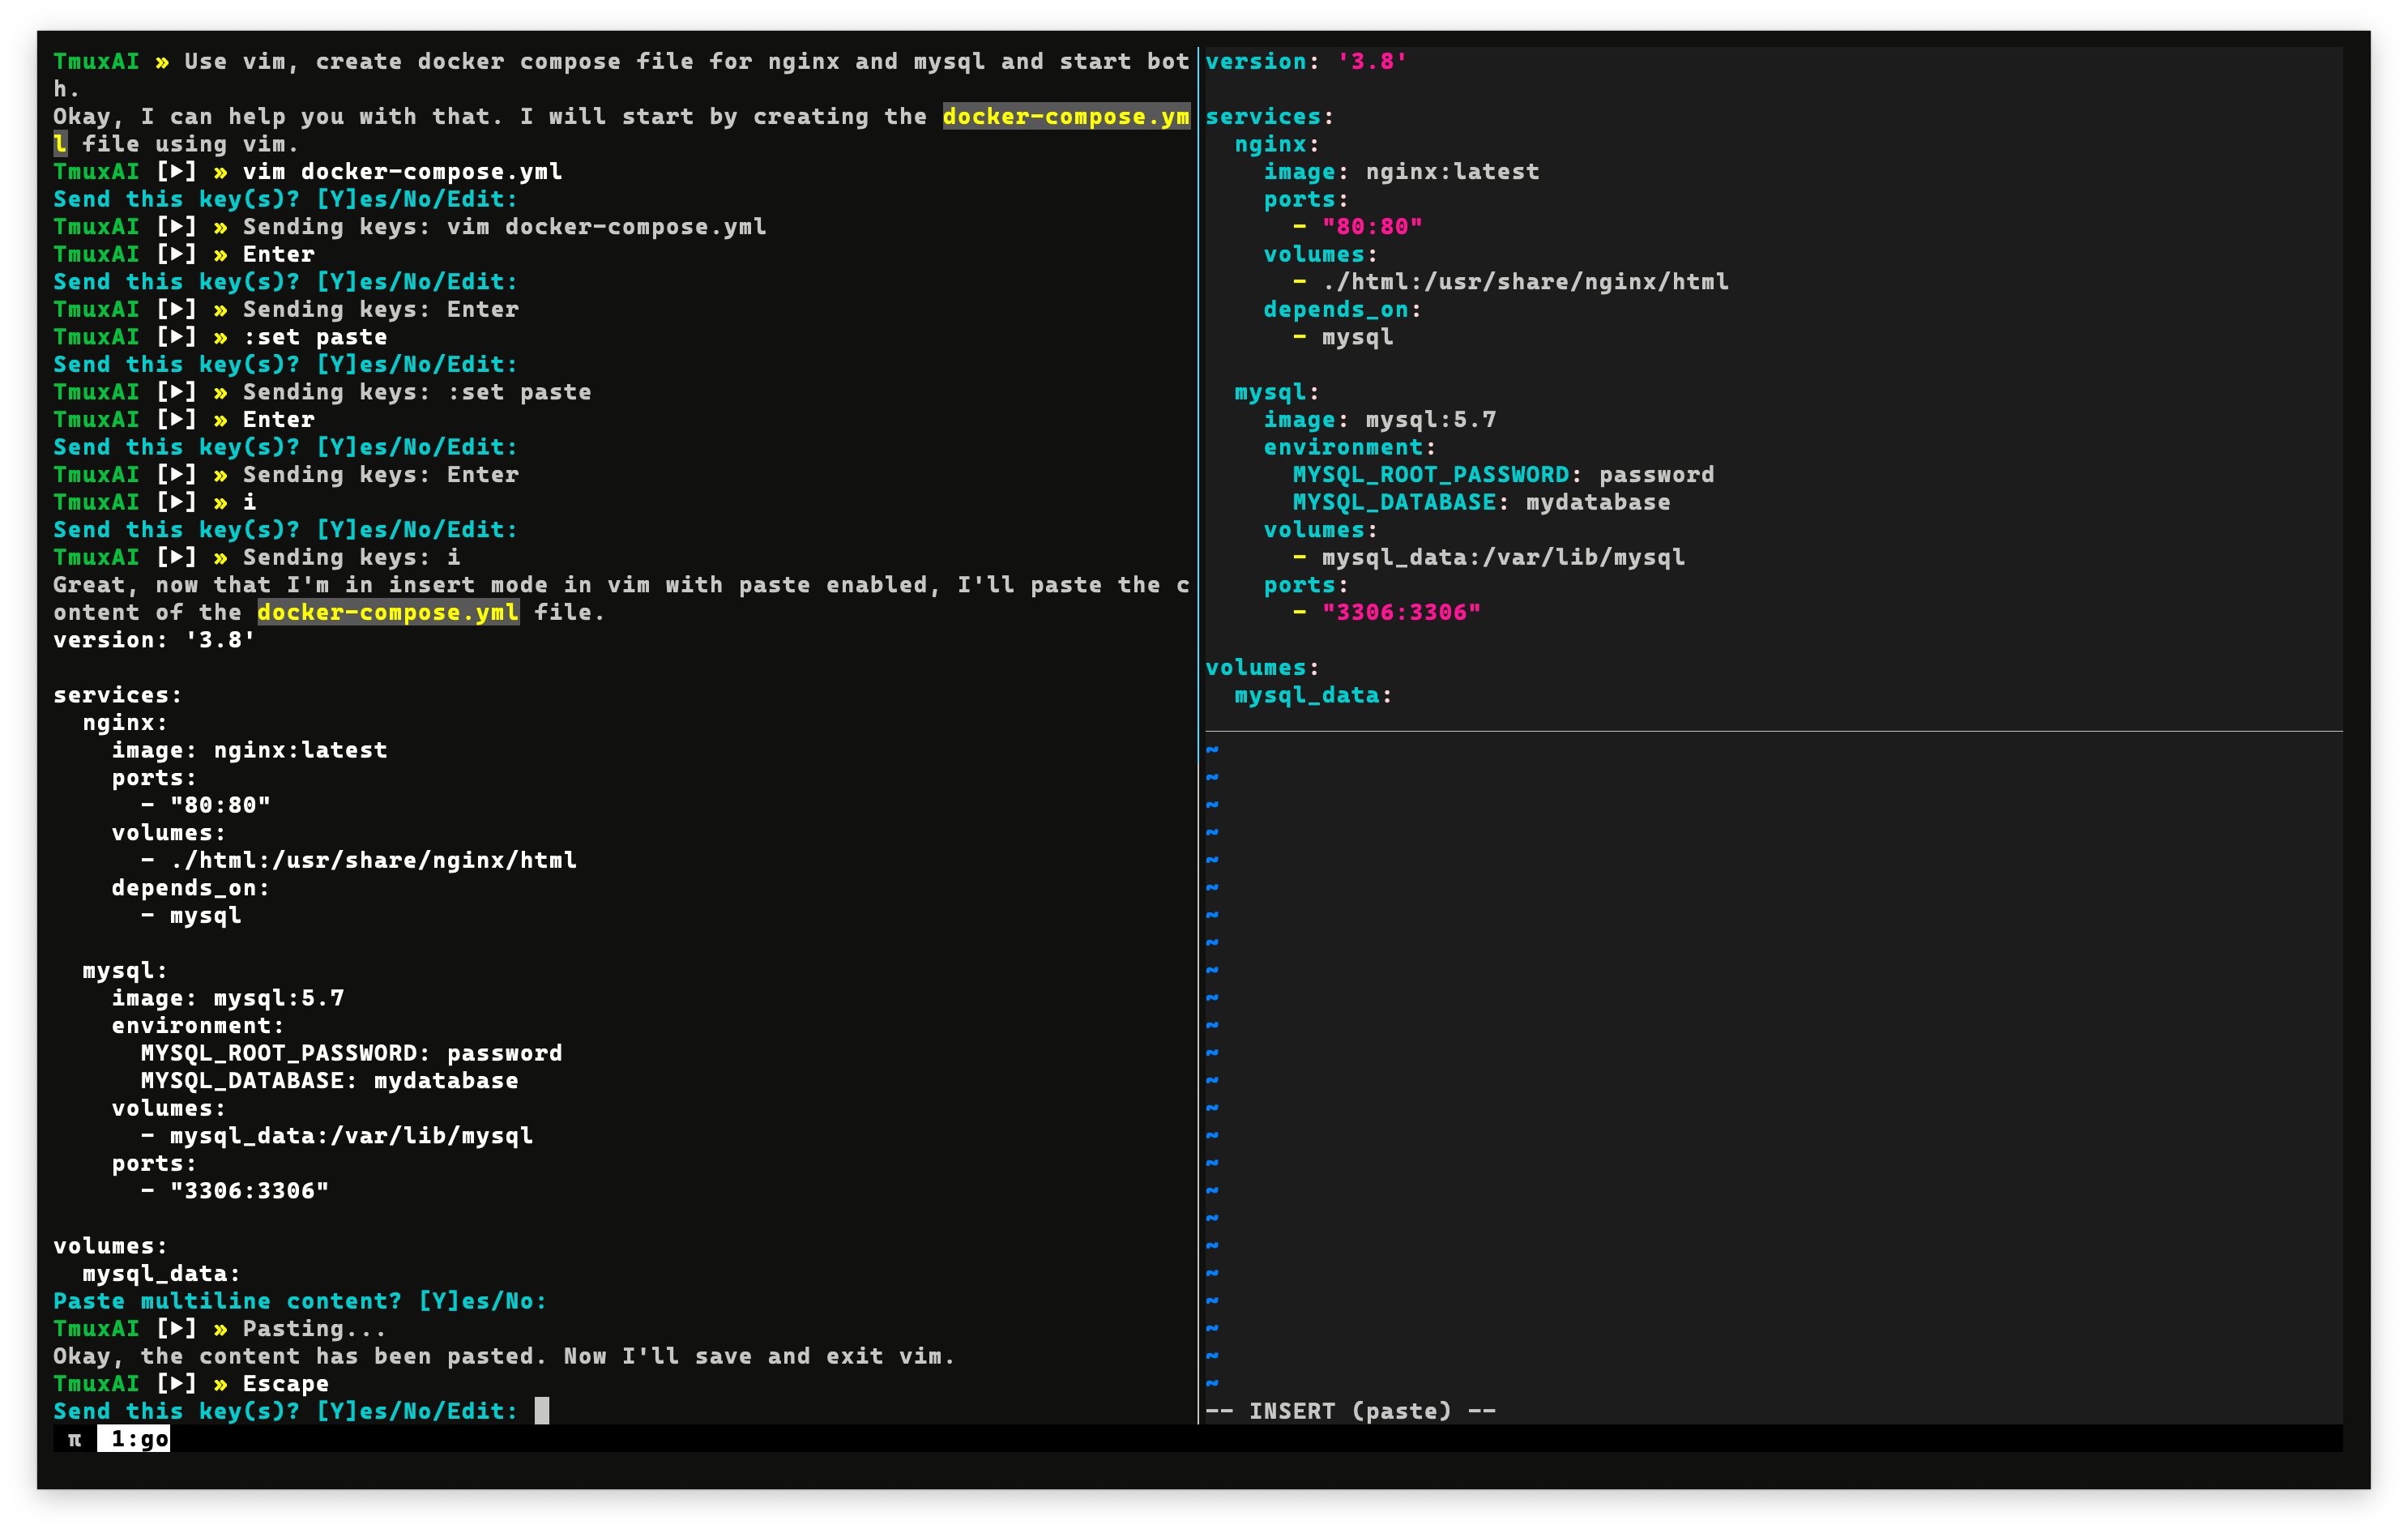Click highlighted 'docker-compose.yml' after 'ontent of the'

tap(388, 612)
